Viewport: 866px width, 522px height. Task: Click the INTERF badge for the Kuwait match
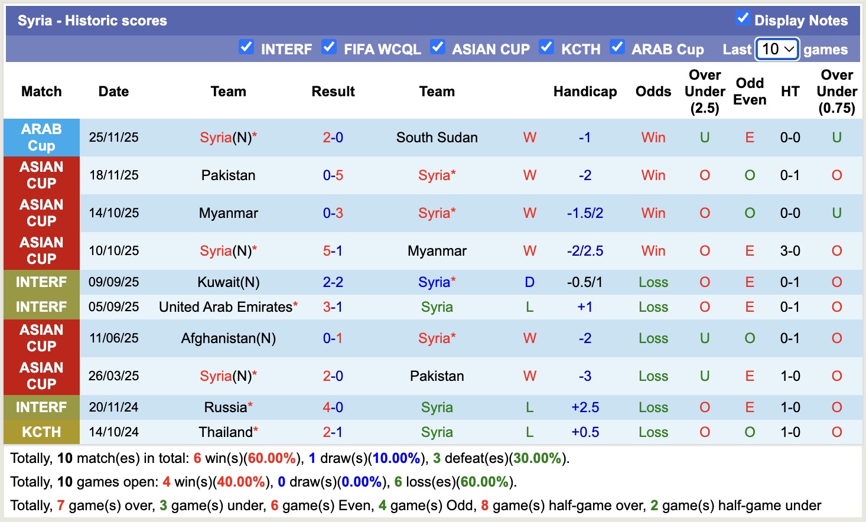coord(41,282)
